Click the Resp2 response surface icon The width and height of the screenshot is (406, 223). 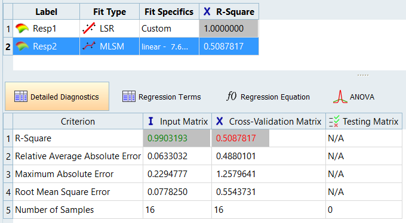(22, 47)
